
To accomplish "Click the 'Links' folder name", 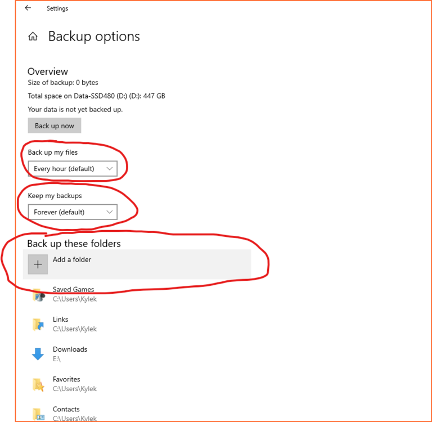I will coord(60,320).
